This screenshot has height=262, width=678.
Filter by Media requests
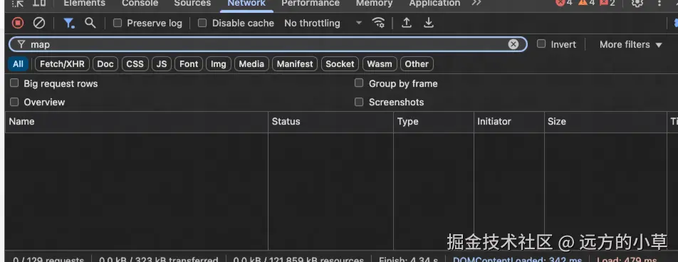(251, 64)
